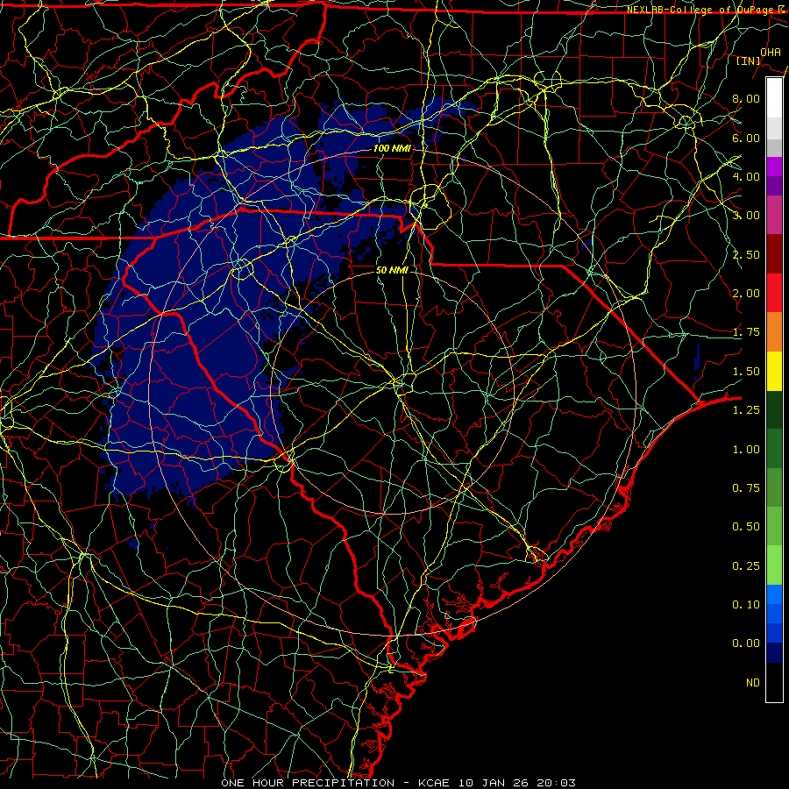Click the '0.75' legend value
Viewport: 789px width, 789px height.
746,488
